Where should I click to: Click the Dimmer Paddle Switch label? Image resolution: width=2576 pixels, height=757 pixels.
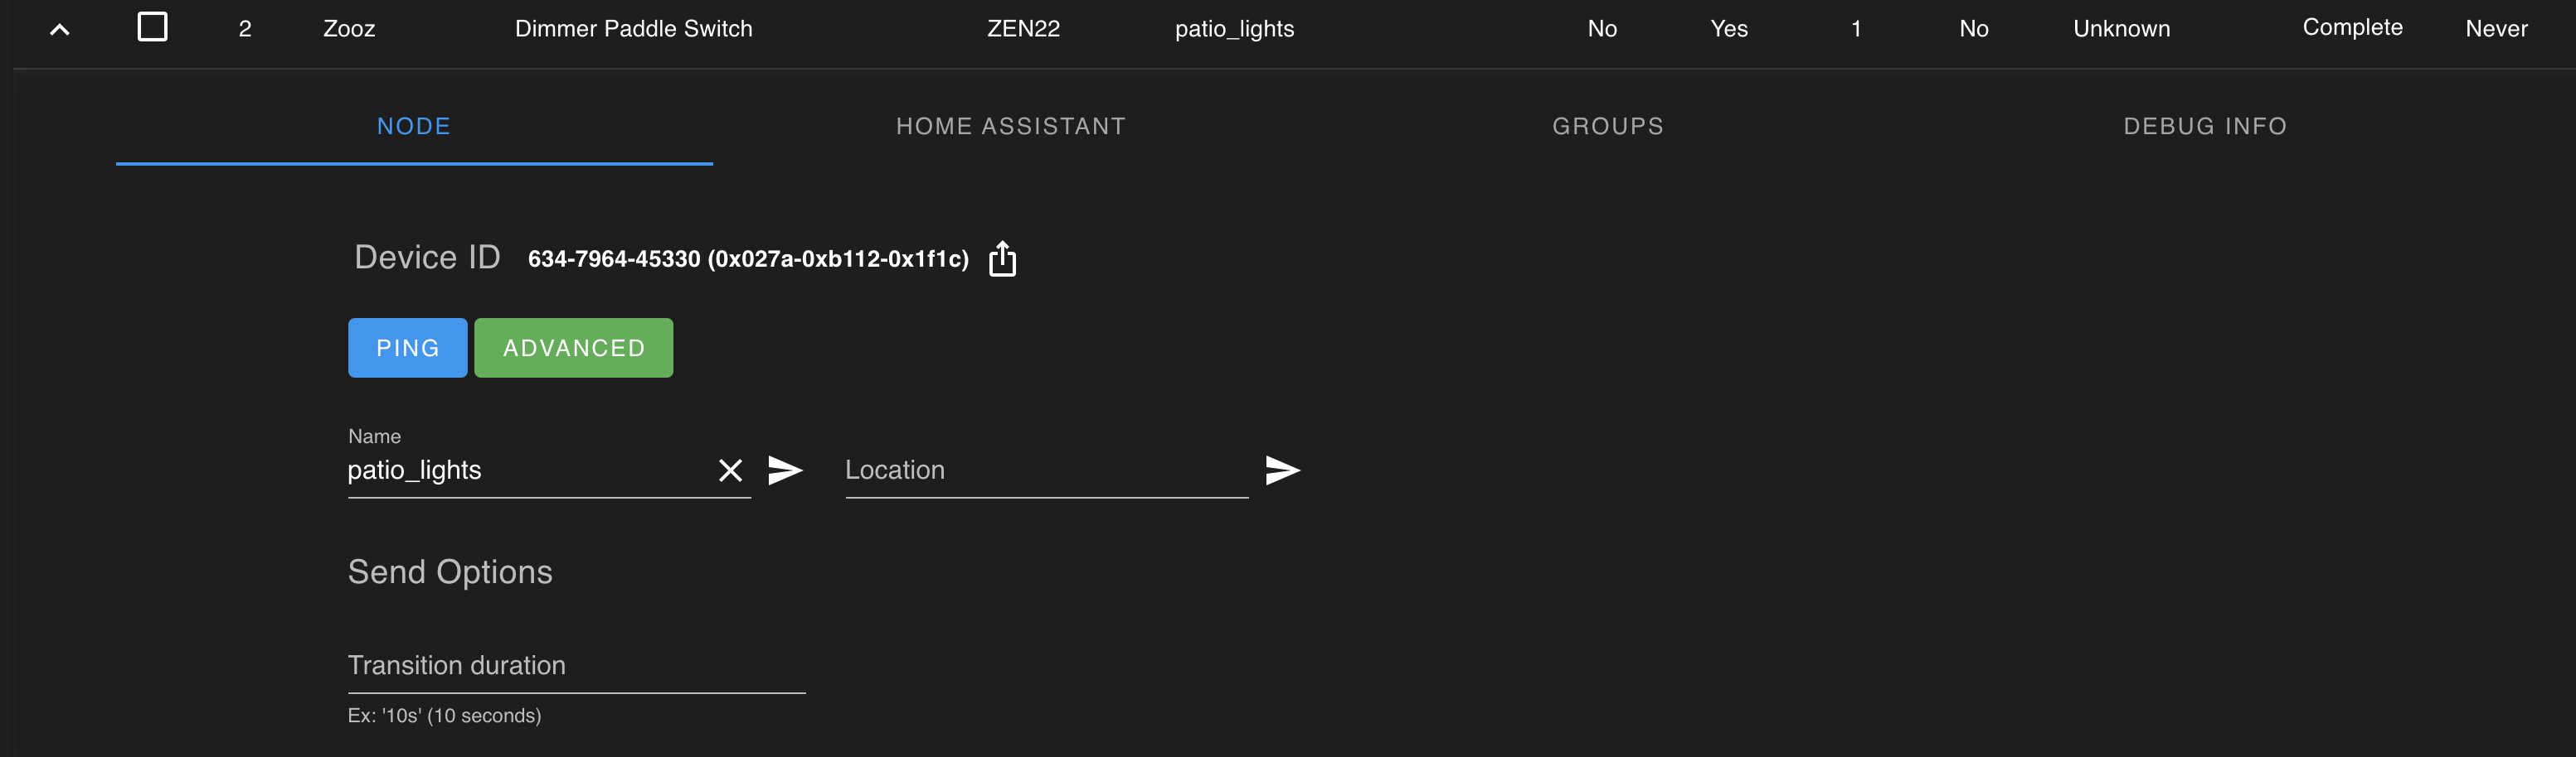tap(633, 28)
